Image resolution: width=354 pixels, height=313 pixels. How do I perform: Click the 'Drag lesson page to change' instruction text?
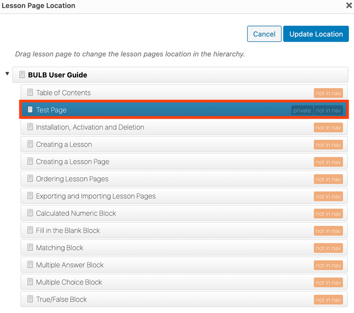click(x=130, y=54)
